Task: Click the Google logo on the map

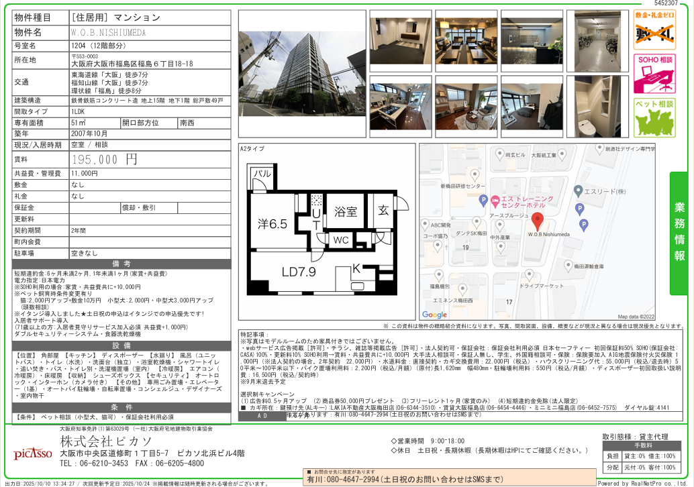Action: tap(434, 315)
